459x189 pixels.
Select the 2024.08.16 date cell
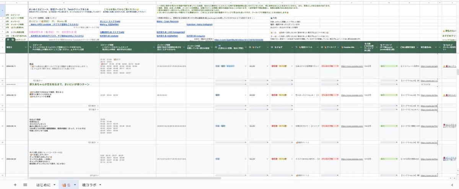point(16,125)
